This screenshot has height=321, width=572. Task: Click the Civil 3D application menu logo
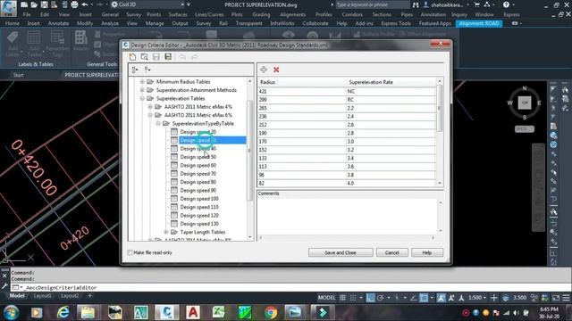[8, 8]
